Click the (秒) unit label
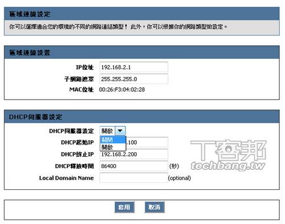Image resolution: width=285 pixels, height=224 pixels. coord(174,166)
